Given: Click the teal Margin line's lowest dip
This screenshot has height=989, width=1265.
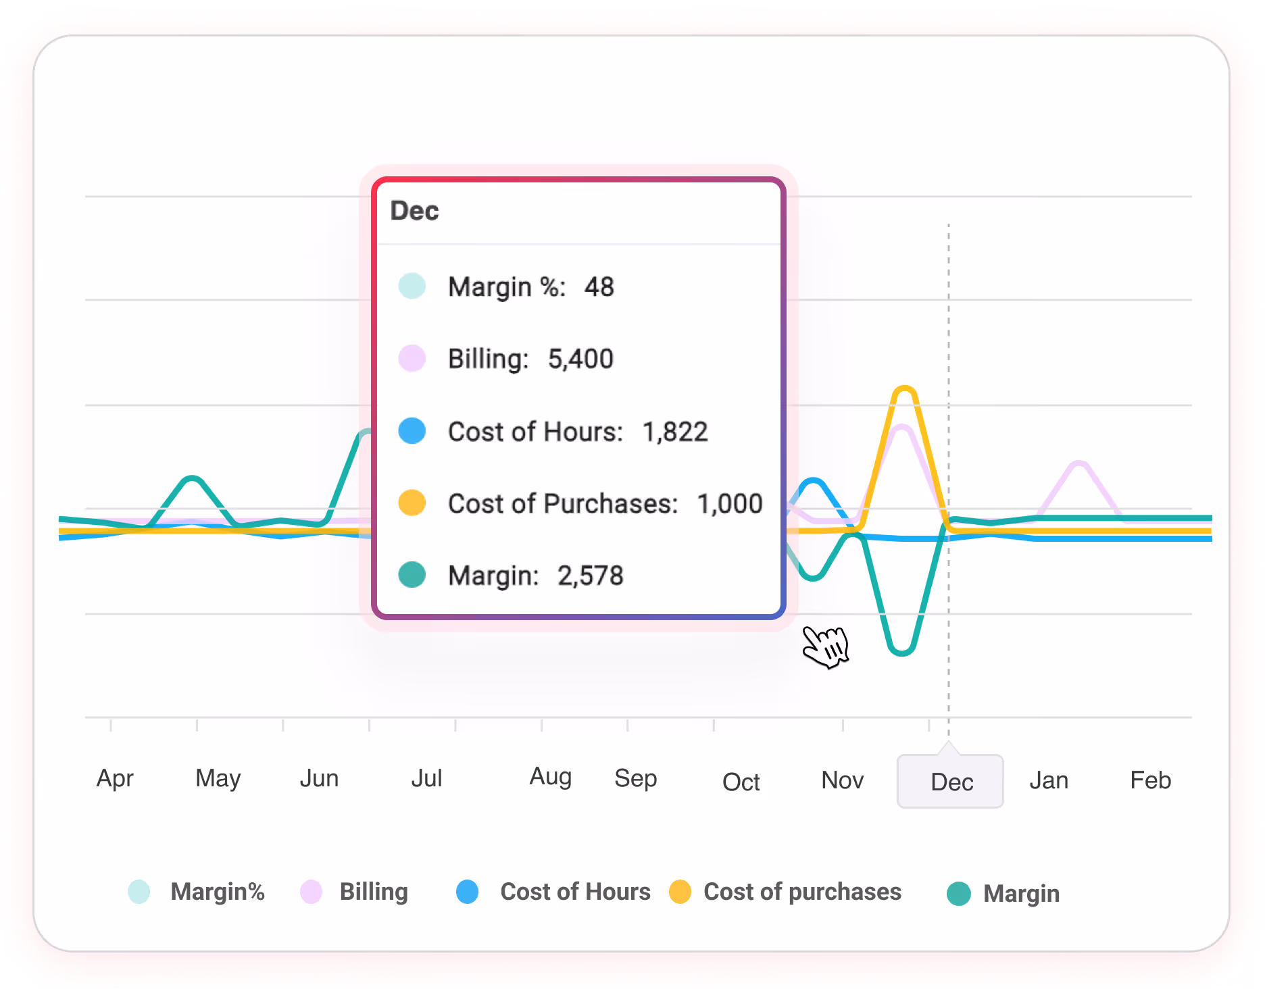Looking at the screenshot, I should [902, 653].
